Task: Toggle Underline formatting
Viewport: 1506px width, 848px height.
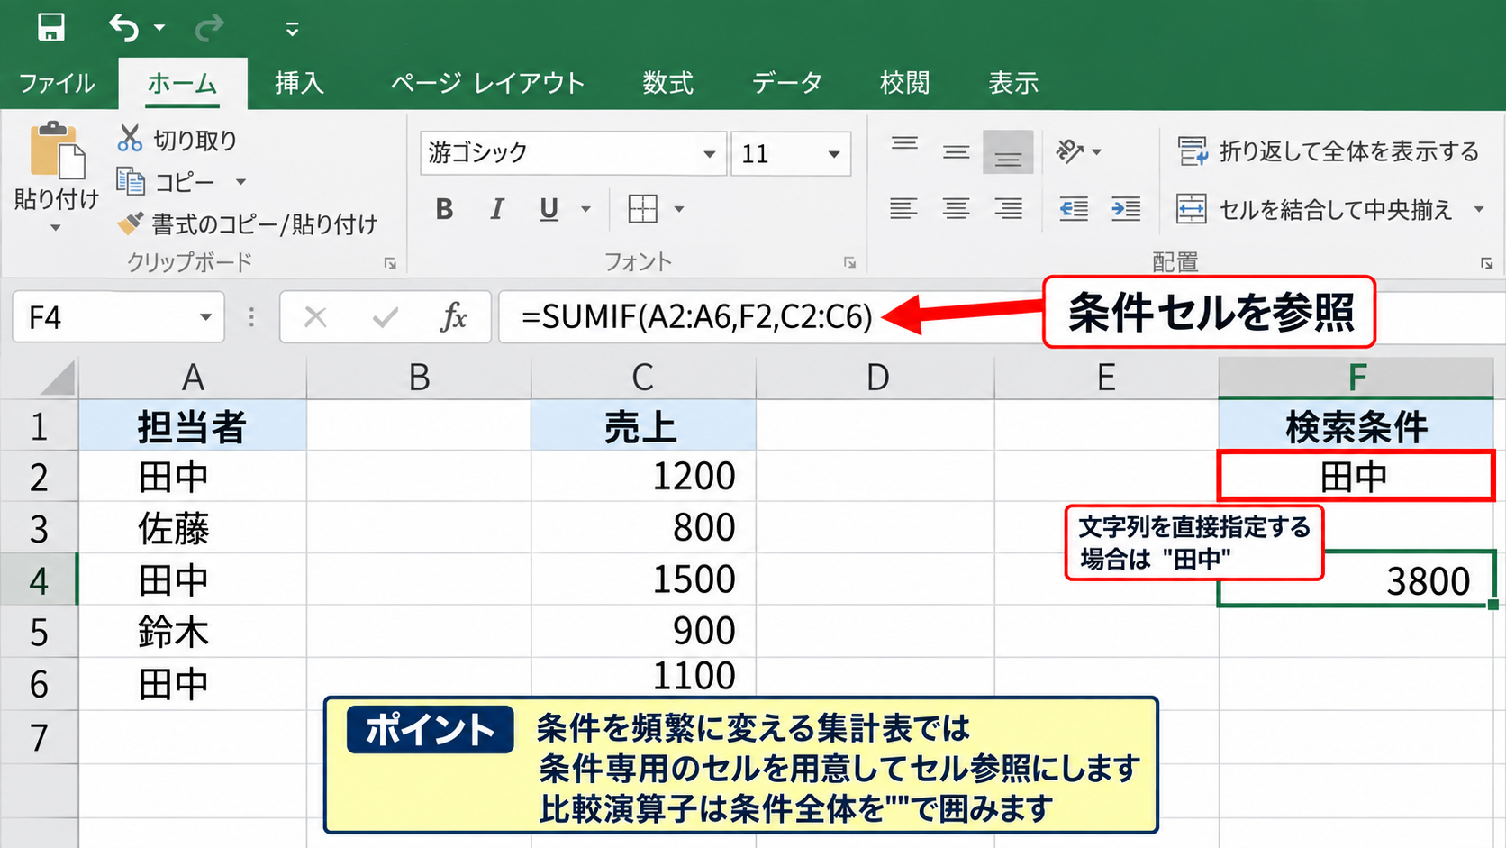Action: tap(549, 209)
